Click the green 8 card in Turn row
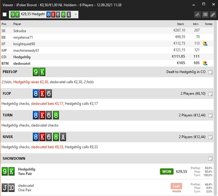The width and height of the screenshot is (218, 196). (x=56, y=115)
